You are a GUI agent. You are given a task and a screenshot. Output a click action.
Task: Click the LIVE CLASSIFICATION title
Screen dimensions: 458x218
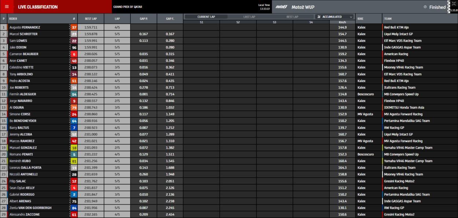pyautogui.click(x=38, y=7)
